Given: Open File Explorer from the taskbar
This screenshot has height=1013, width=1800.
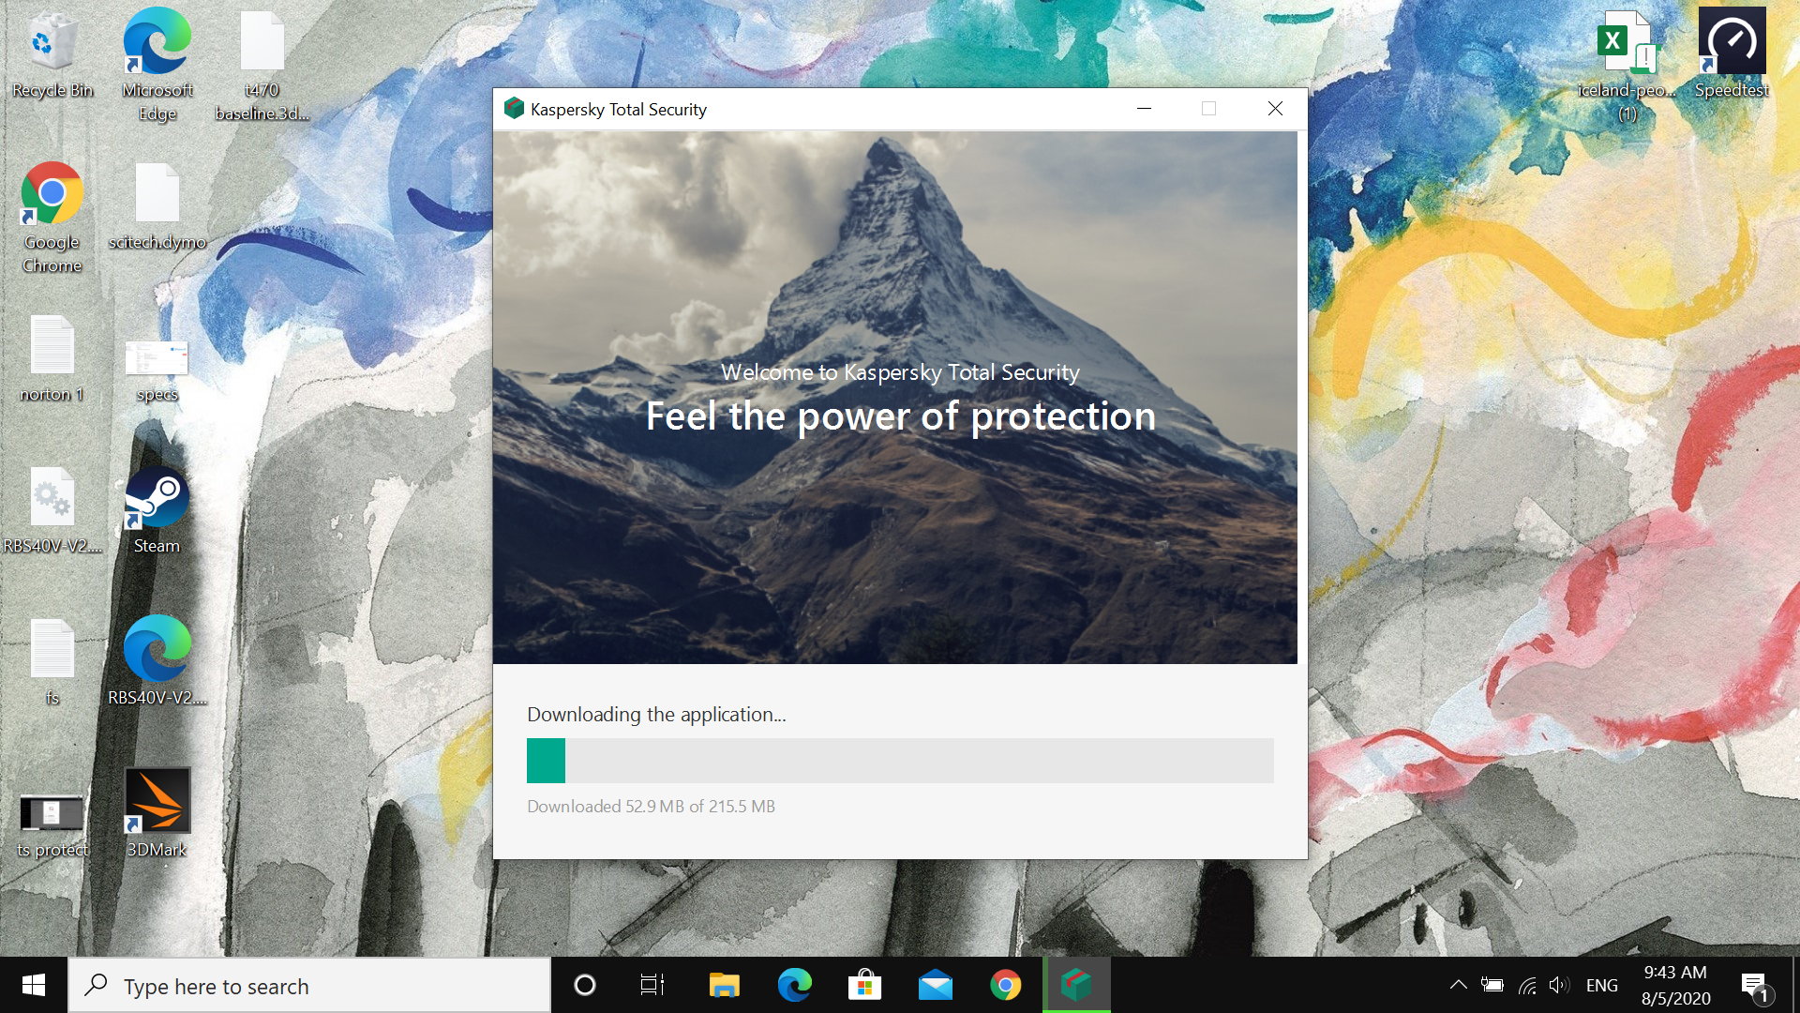Looking at the screenshot, I should click(x=724, y=985).
